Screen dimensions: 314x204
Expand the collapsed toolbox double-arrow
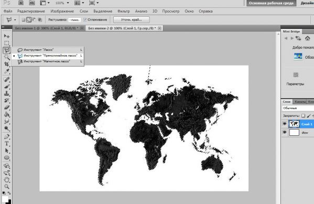pos(3,27)
